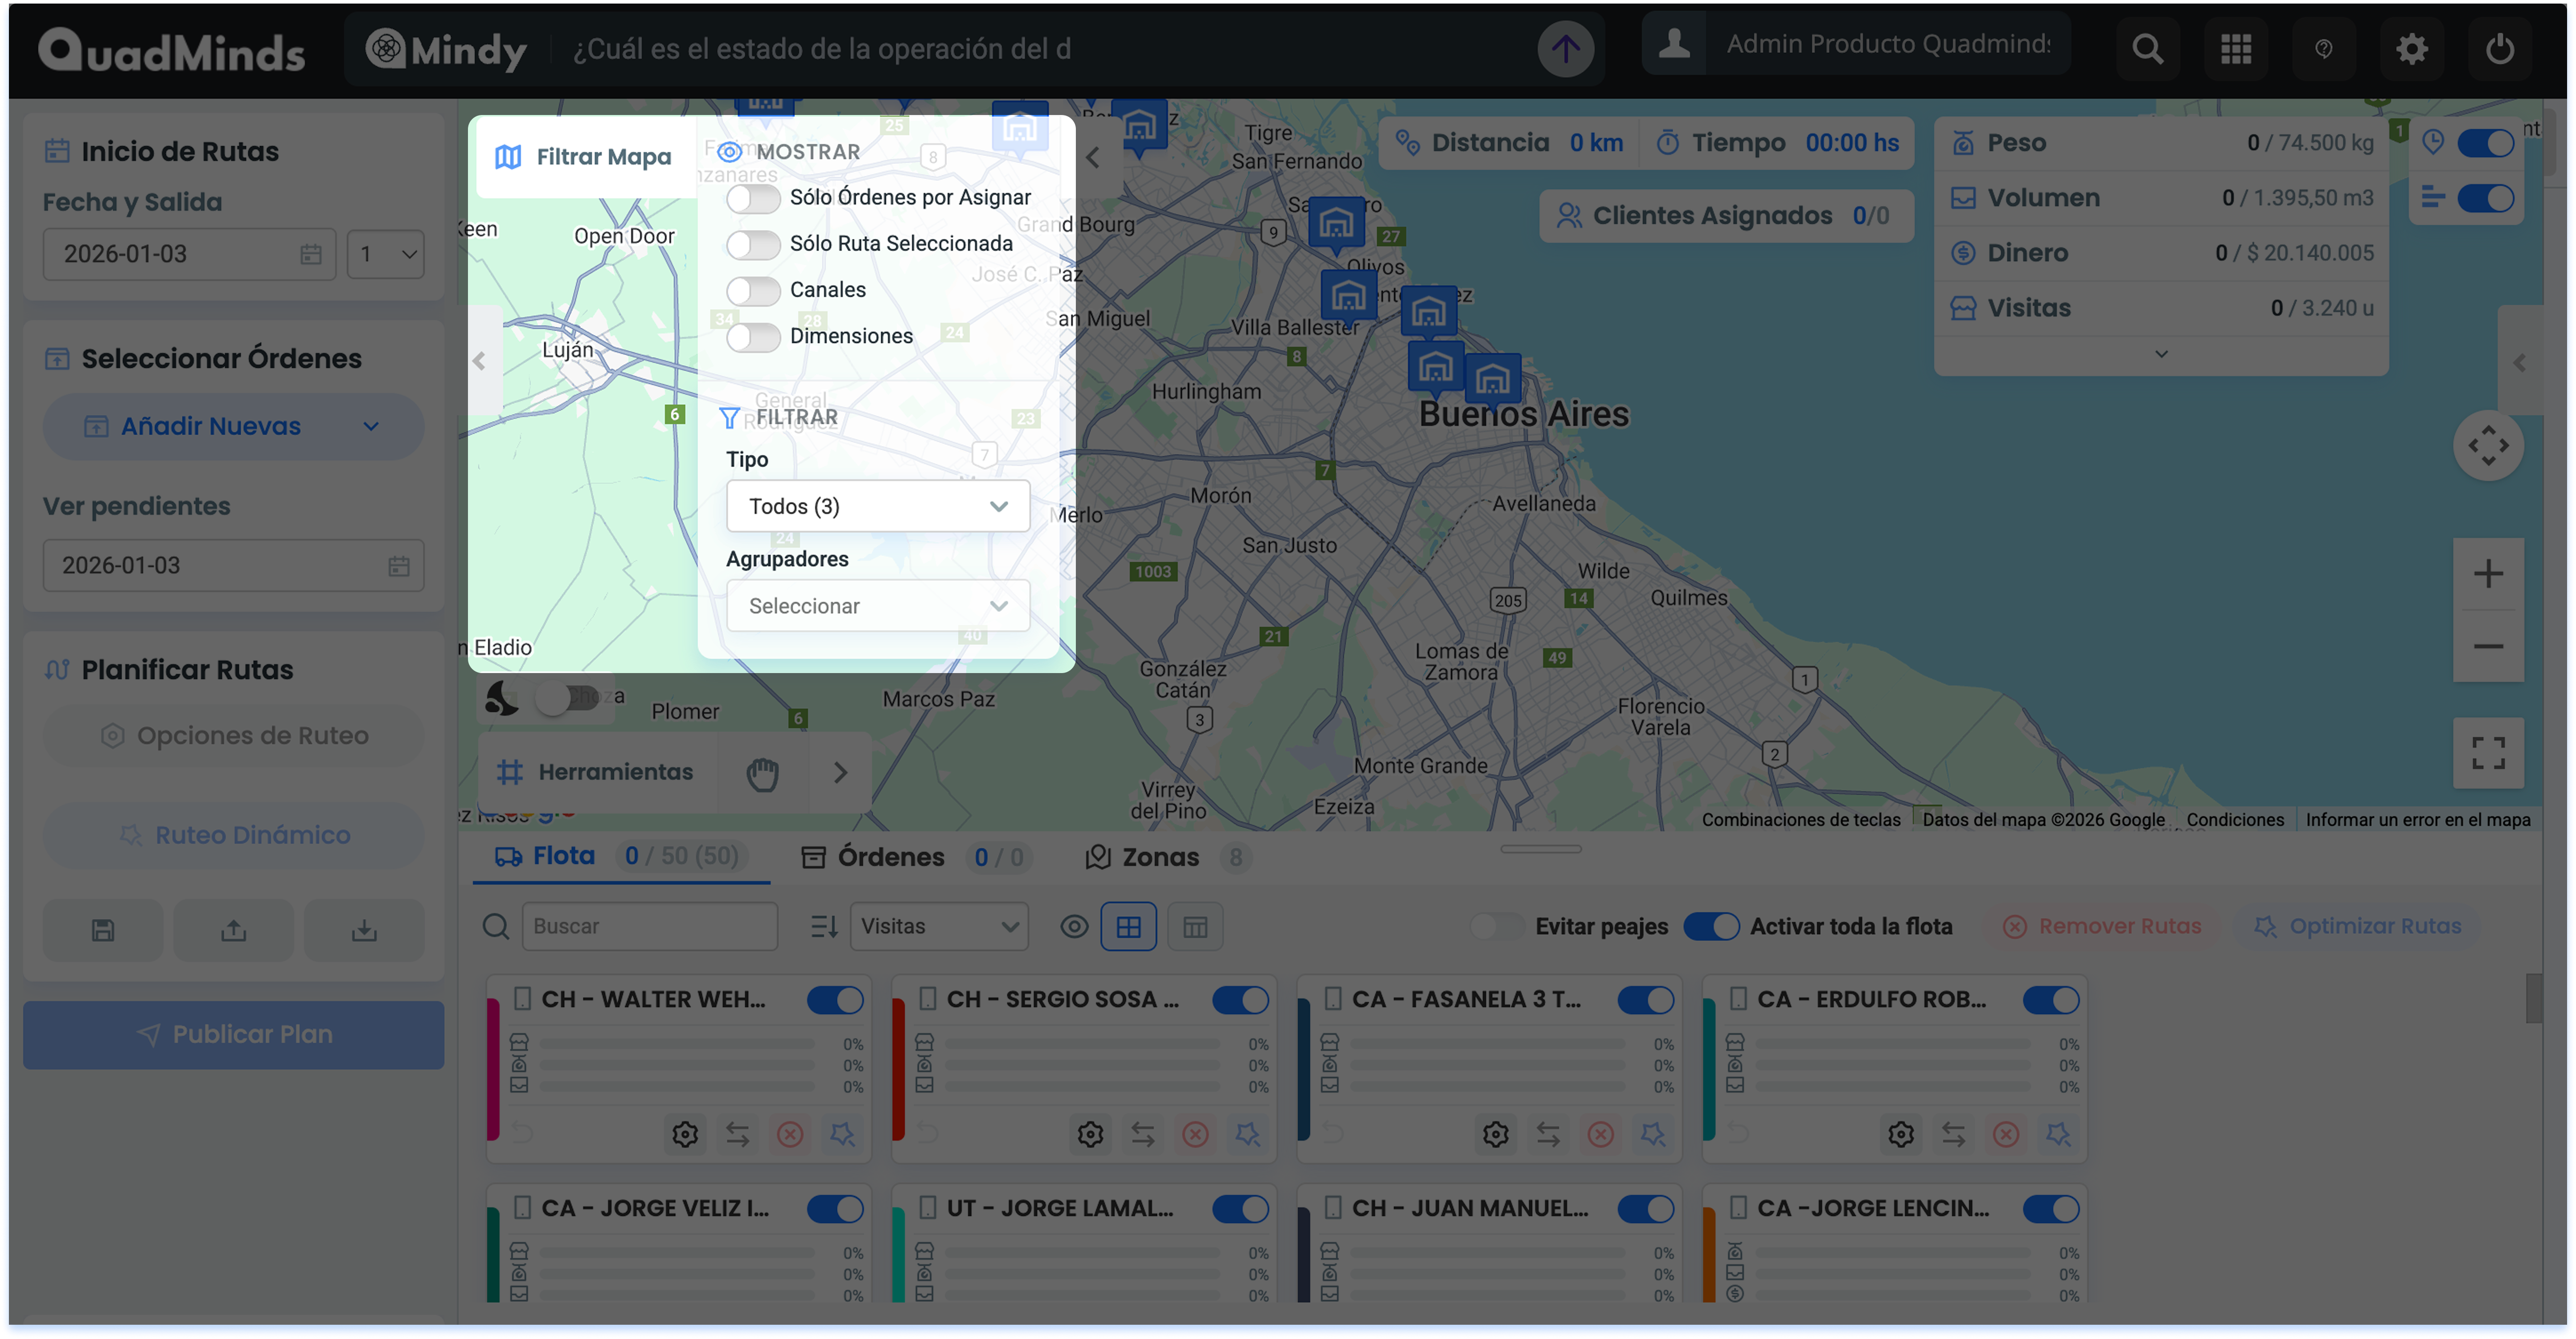This screenshot has width=2576, height=1339.
Task: Switch to the Órdenes tab
Action: click(x=890, y=857)
